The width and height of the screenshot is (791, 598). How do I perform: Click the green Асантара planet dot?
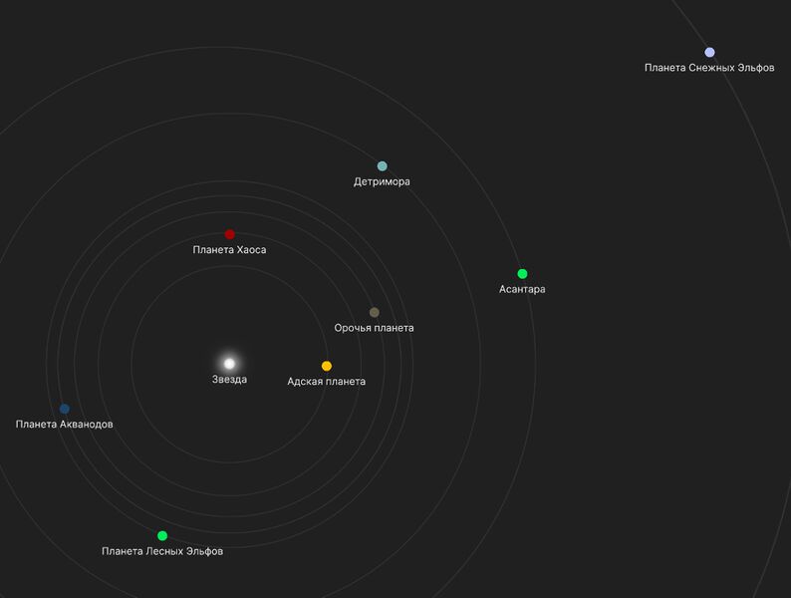click(x=522, y=273)
